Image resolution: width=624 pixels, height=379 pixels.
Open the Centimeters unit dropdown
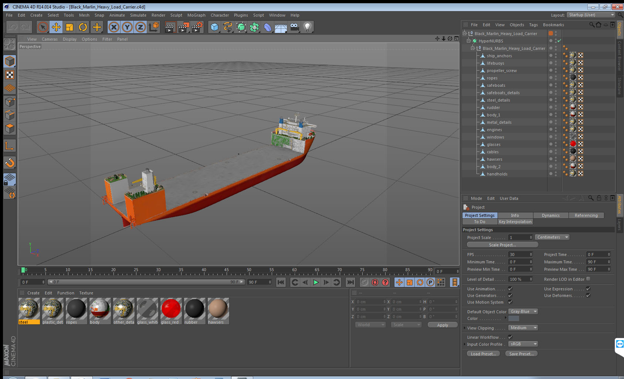pyautogui.click(x=552, y=237)
